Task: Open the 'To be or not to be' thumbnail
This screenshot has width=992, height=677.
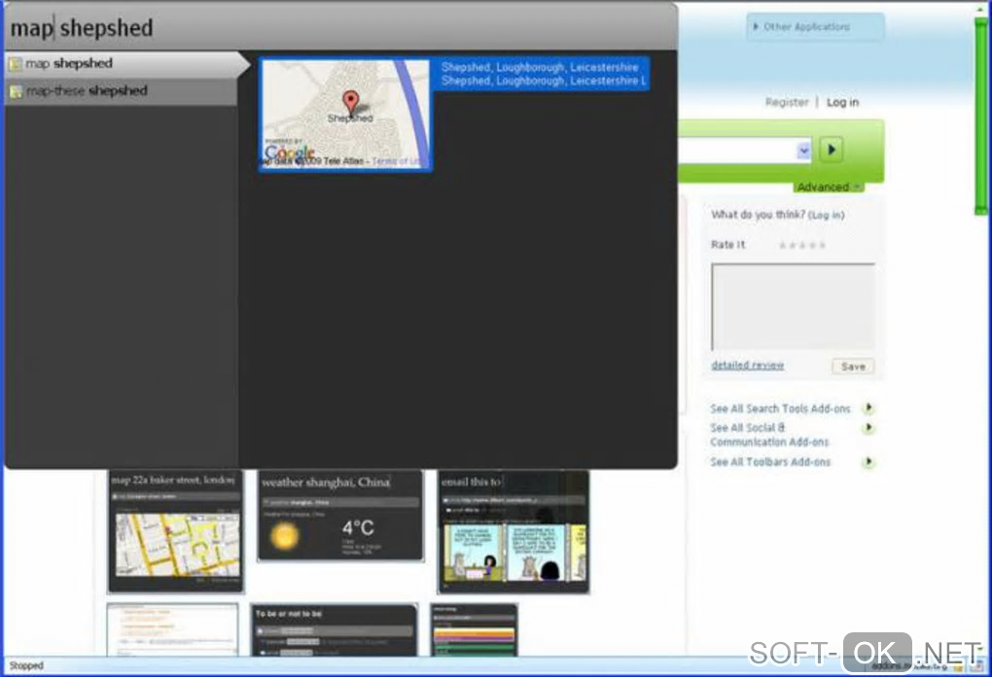Action: [x=334, y=630]
